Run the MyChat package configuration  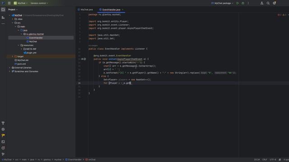(238, 3)
